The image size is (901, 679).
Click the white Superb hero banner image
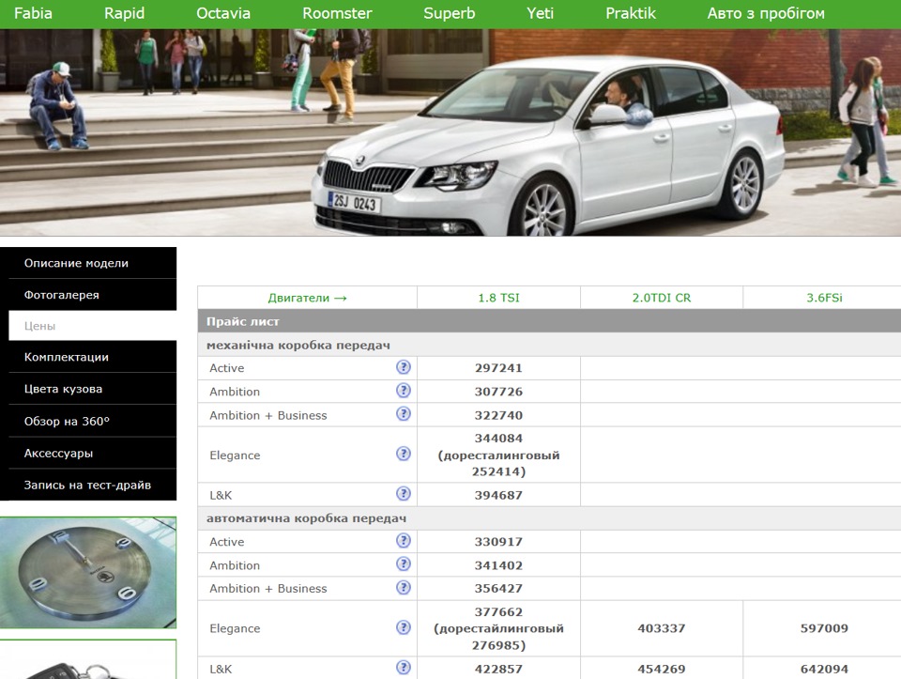click(450, 132)
